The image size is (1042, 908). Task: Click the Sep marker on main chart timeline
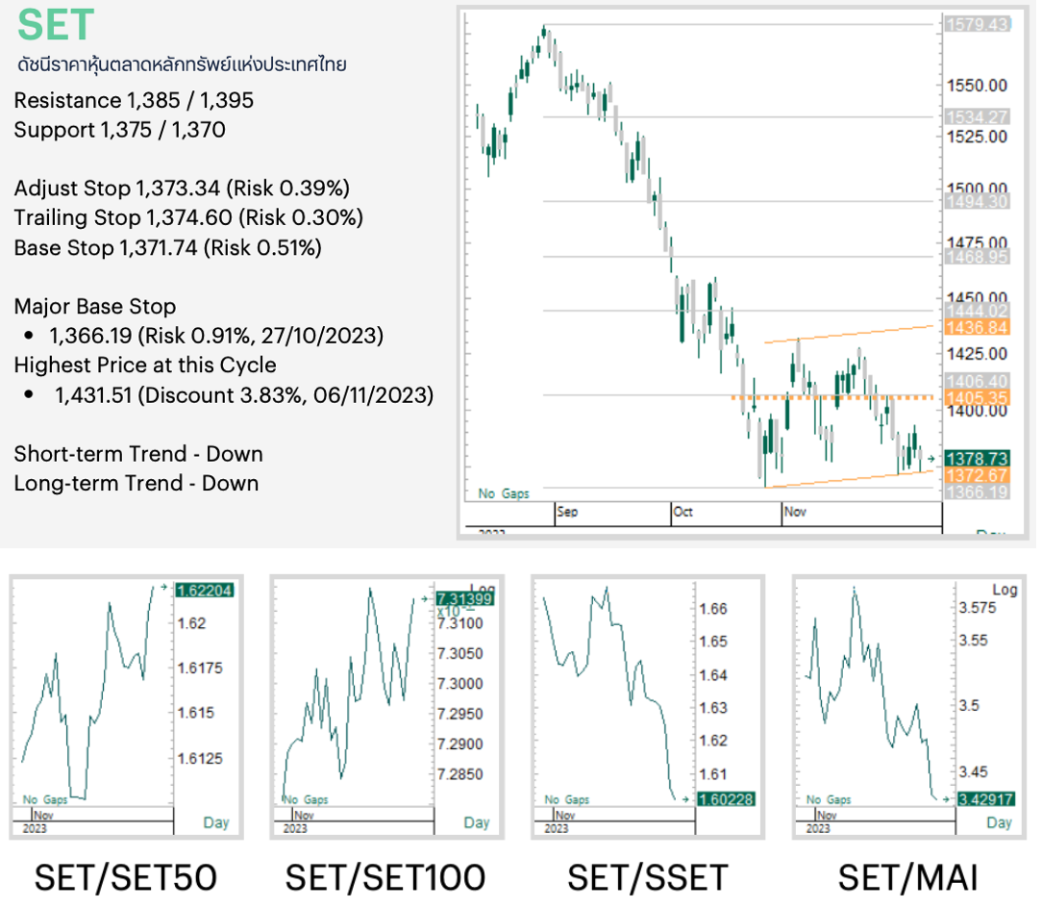tap(567, 512)
